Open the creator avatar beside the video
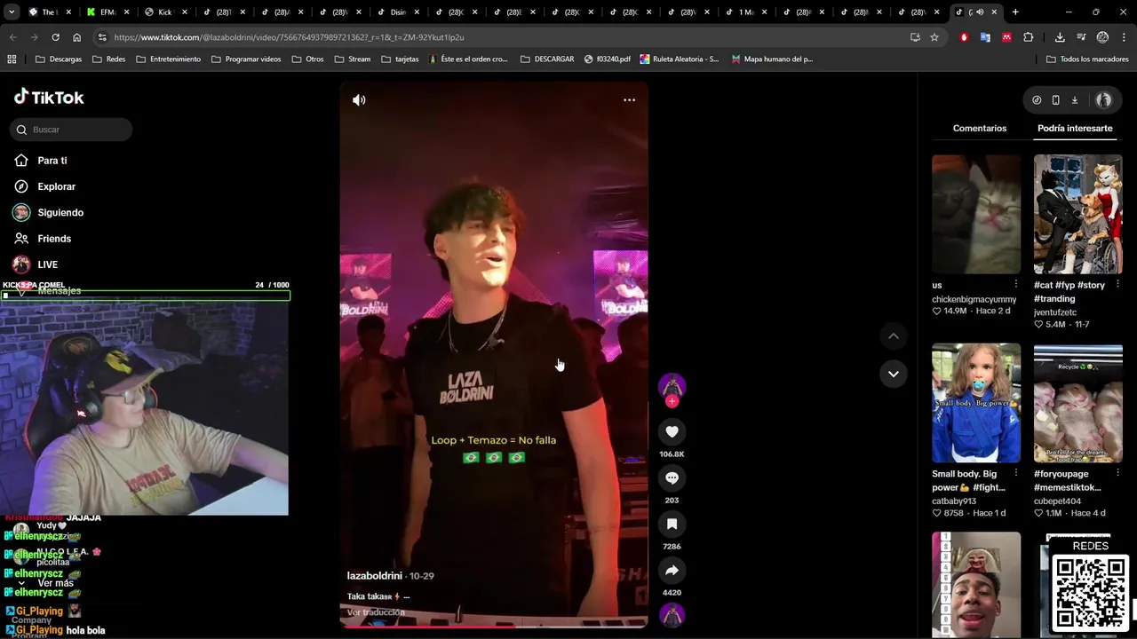The width and height of the screenshot is (1137, 639). click(672, 385)
